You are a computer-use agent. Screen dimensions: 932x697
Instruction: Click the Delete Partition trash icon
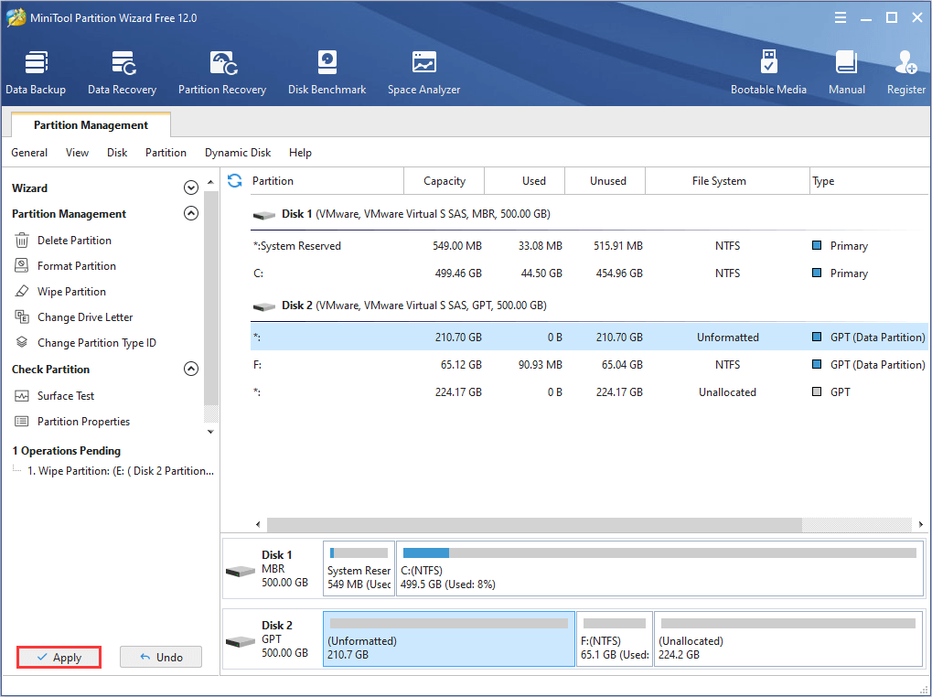[22, 240]
